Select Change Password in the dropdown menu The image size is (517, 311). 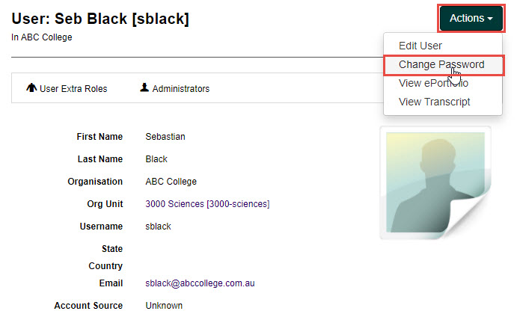tap(441, 64)
